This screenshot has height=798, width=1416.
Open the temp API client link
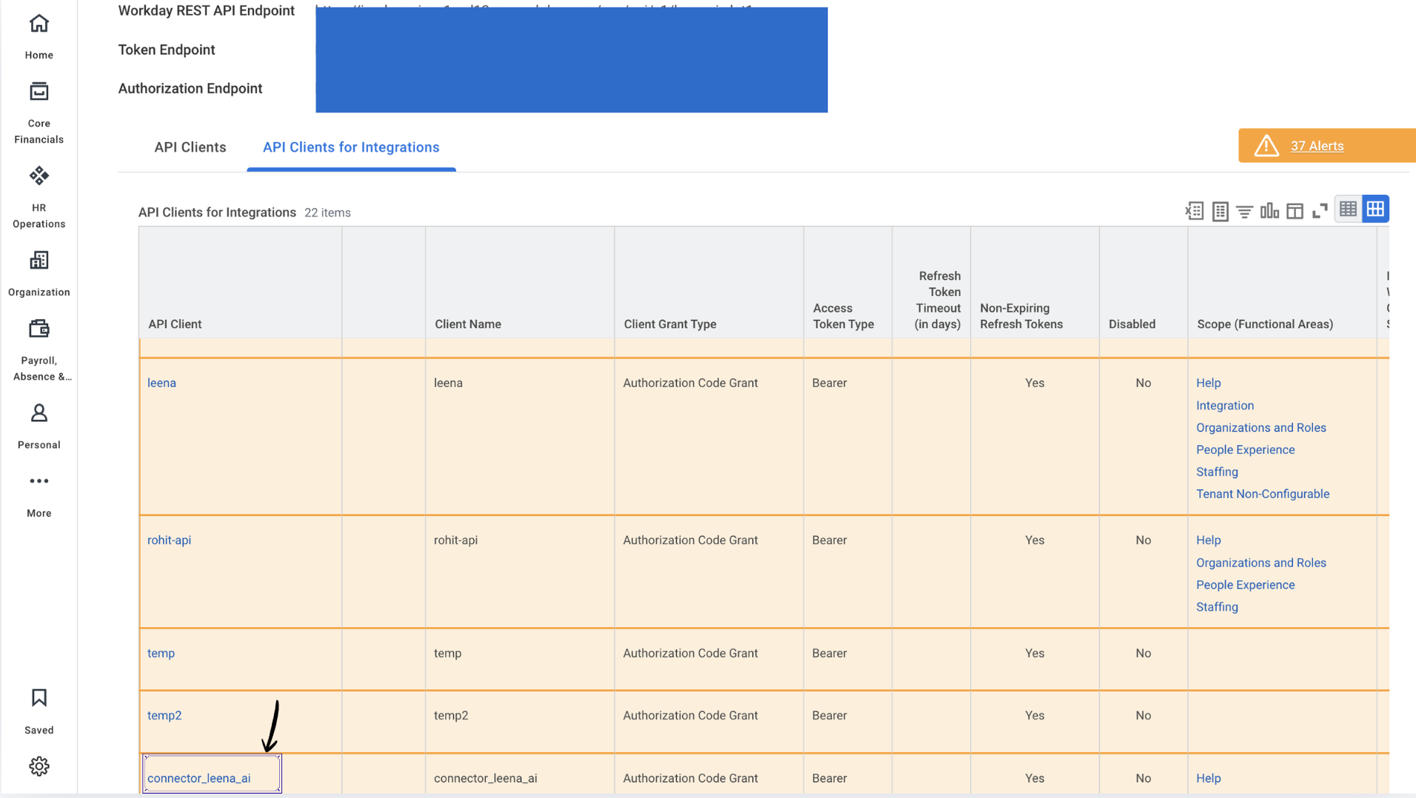click(x=161, y=653)
